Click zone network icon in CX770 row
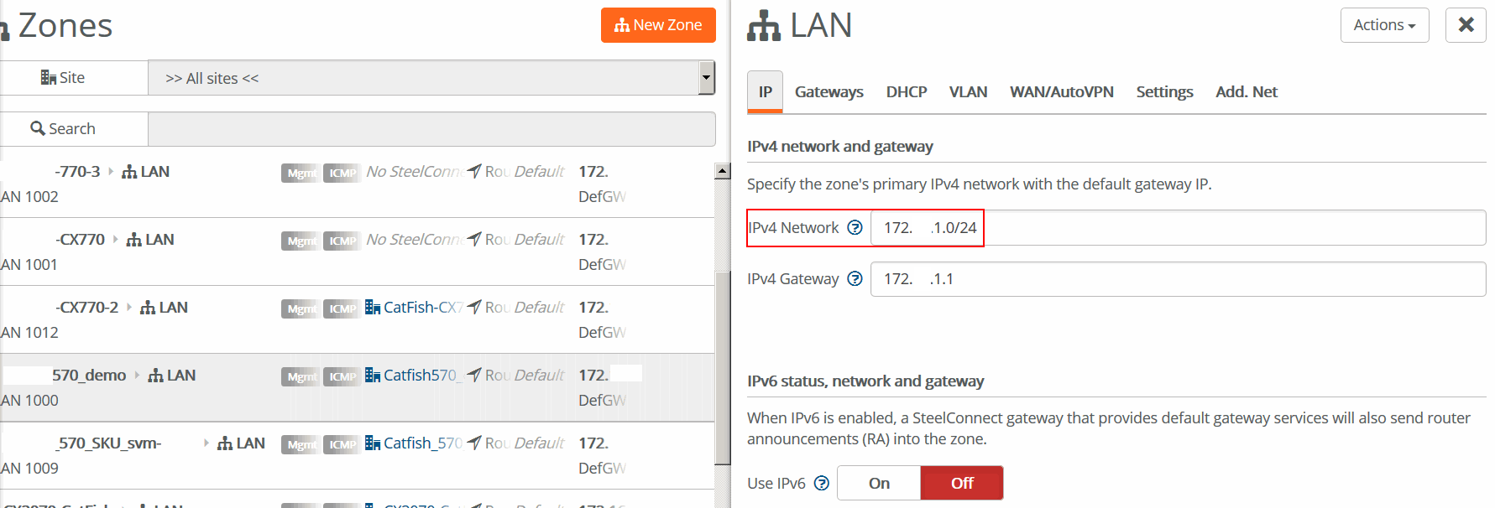The image size is (1495, 508). [x=133, y=240]
